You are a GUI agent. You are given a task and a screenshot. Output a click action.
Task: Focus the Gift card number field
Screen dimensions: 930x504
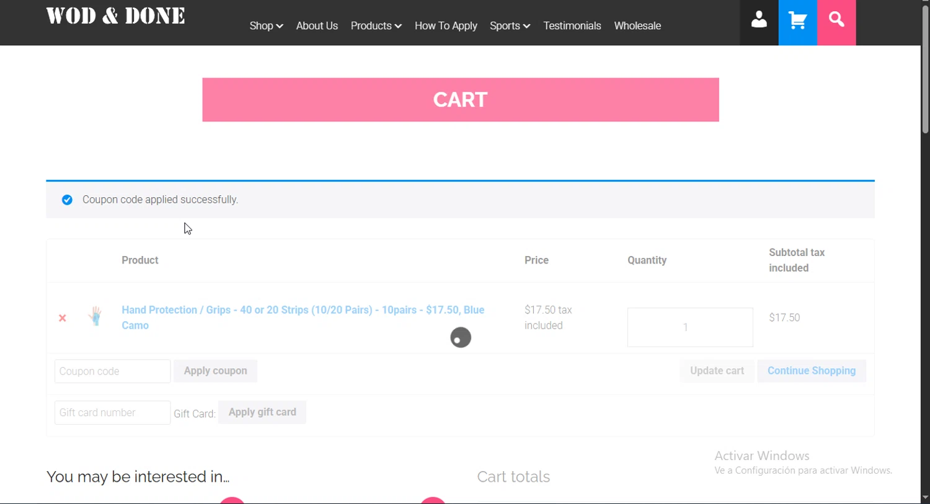(x=112, y=413)
